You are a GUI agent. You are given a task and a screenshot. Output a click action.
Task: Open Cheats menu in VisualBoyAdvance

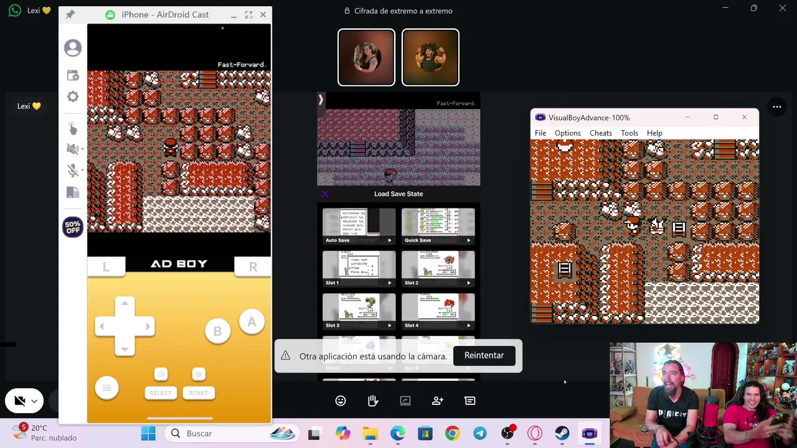(x=601, y=133)
